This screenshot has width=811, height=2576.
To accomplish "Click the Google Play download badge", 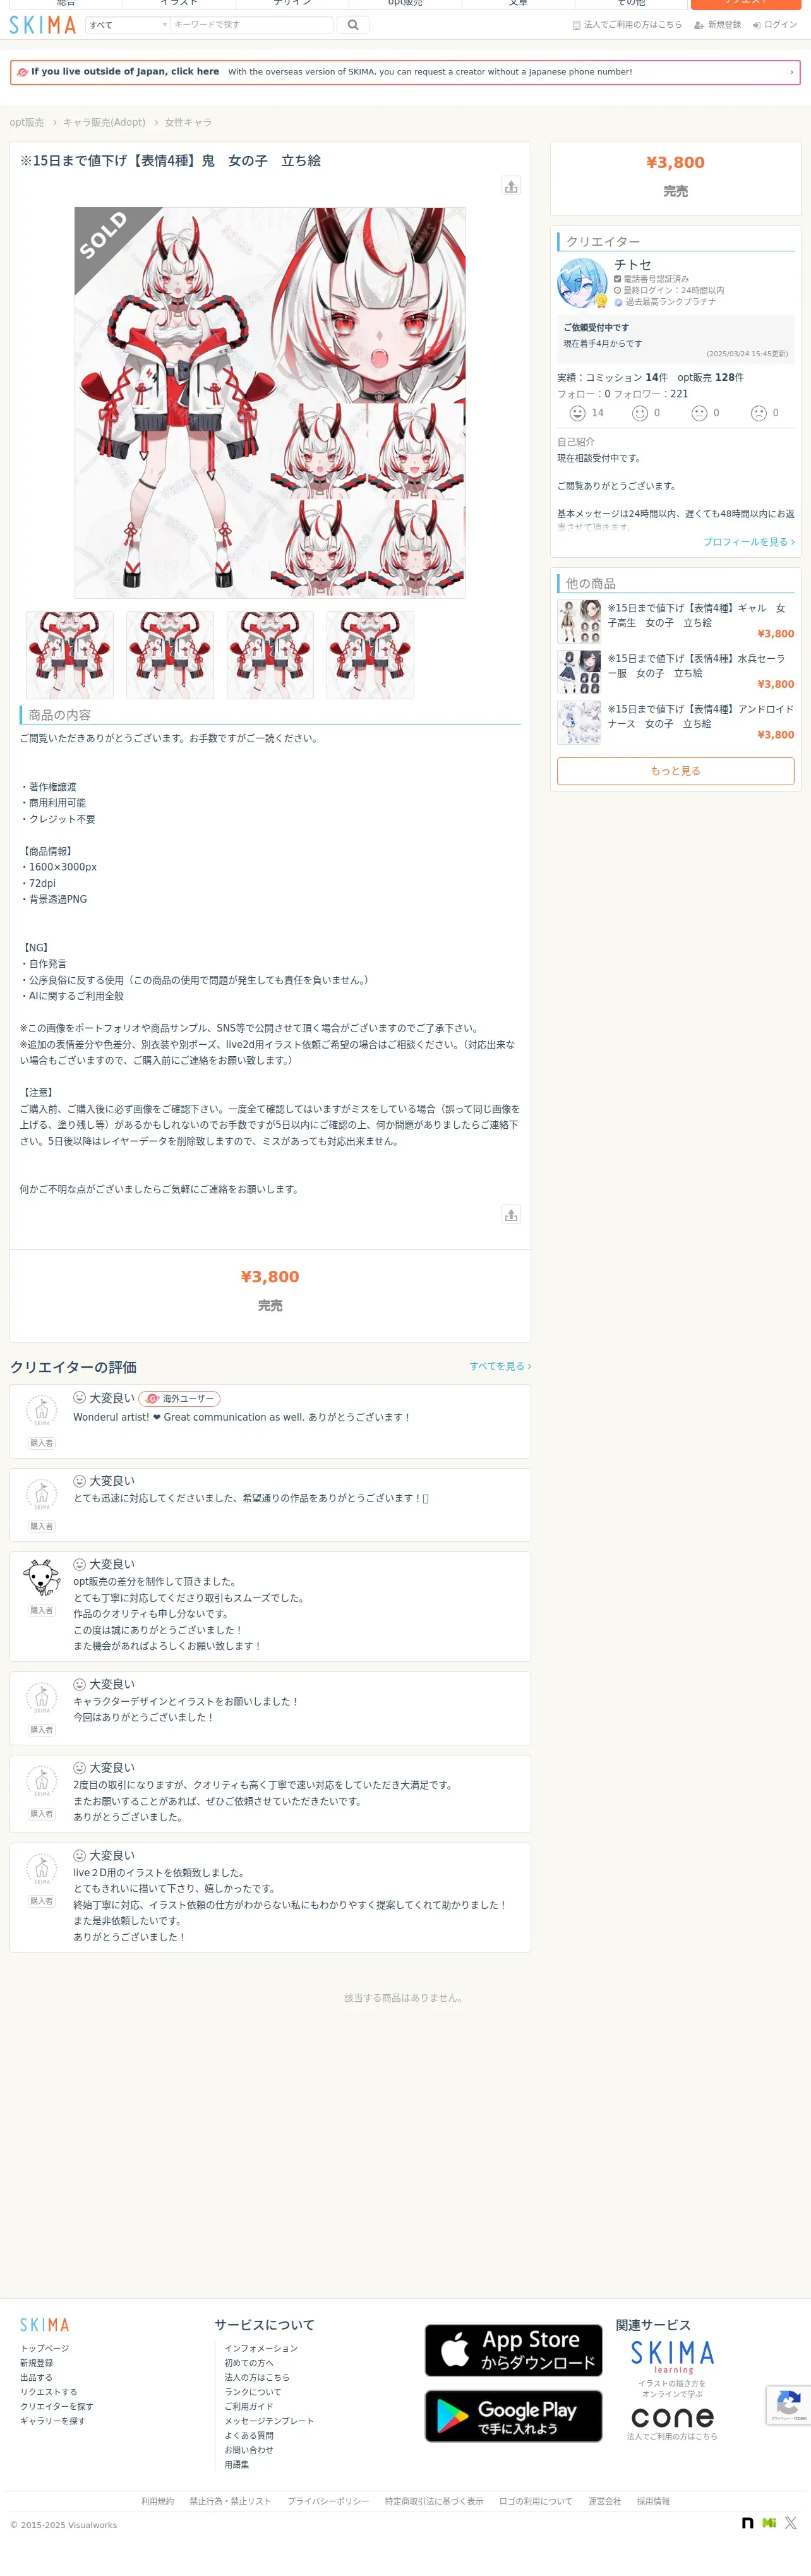I will [x=513, y=2416].
